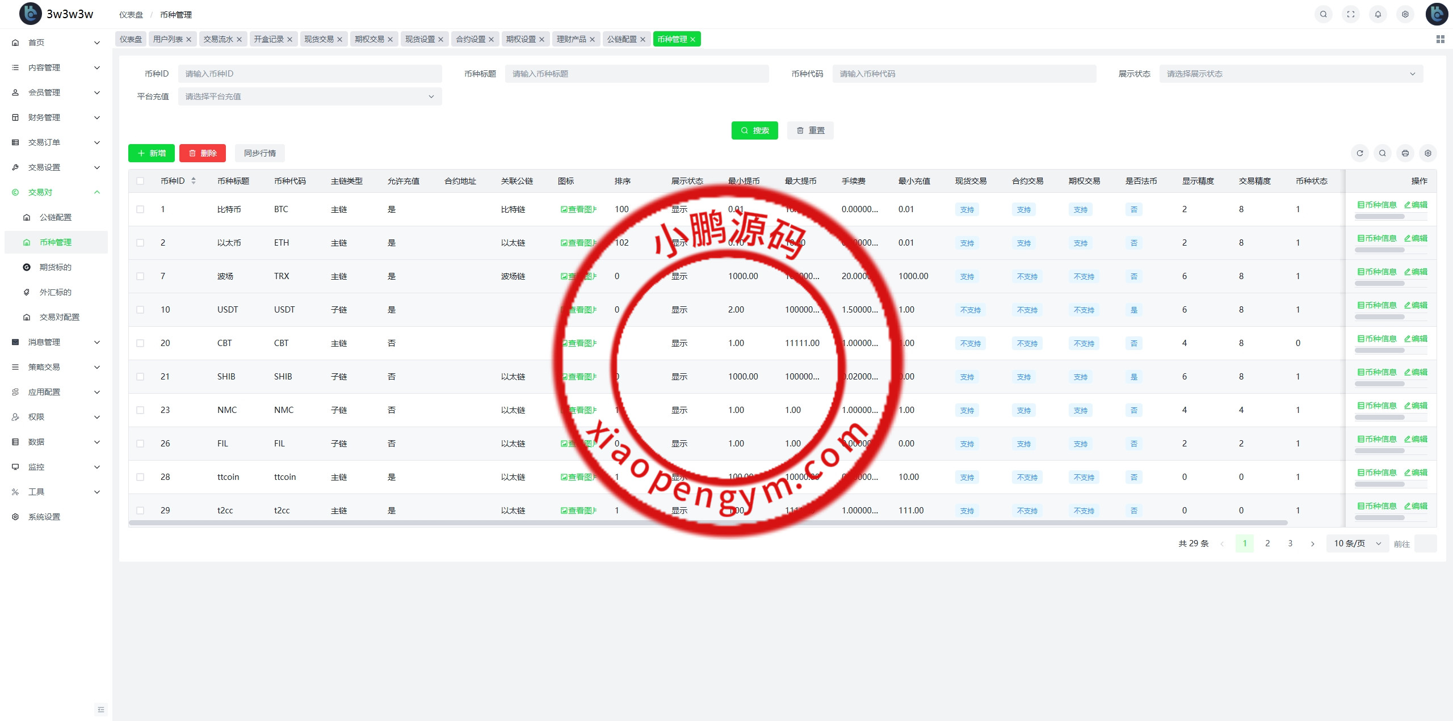This screenshot has height=721, width=1453.
Task: Click the notification bell icon
Action: click(x=1378, y=14)
